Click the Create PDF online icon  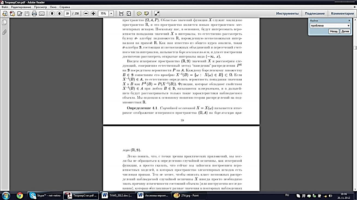12,13
